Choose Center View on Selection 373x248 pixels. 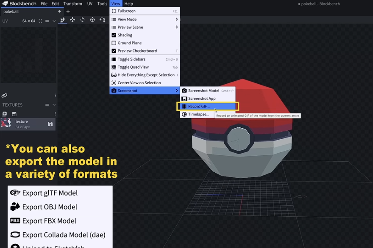pyautogui.click(x=145, y=83)
